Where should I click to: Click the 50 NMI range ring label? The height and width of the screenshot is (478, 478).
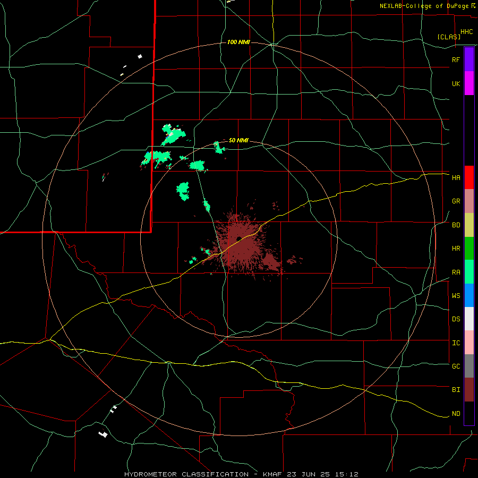tap(238, 141)
